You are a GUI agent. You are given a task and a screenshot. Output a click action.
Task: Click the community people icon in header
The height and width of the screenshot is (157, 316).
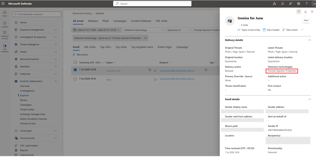pos(290,3)
